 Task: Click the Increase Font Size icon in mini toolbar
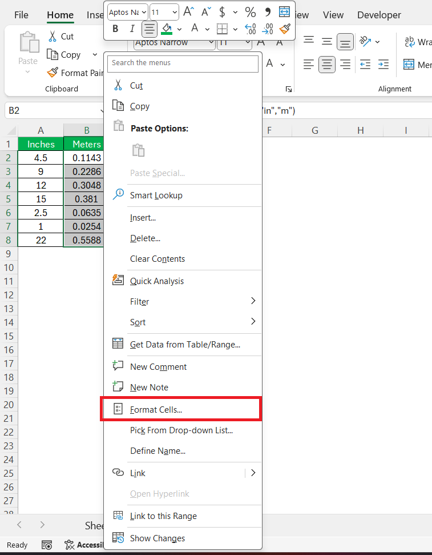click(188, 12)
